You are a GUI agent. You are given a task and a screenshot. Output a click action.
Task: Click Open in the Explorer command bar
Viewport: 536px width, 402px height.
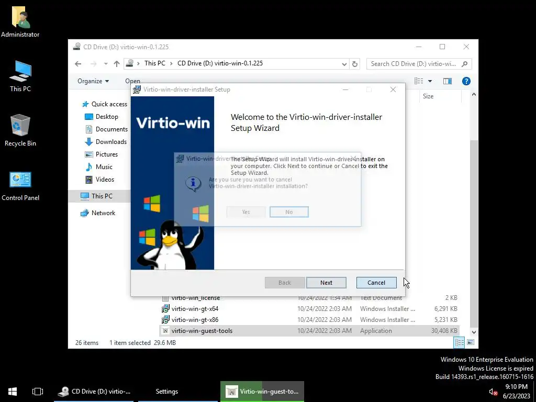pos(132,81)
